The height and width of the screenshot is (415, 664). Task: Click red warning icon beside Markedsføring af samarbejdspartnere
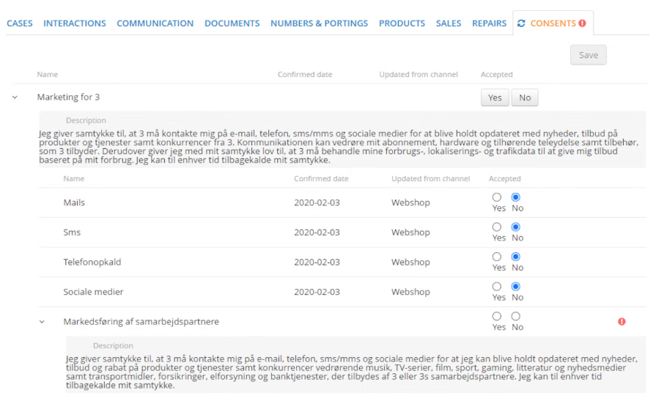coord(621,321)
